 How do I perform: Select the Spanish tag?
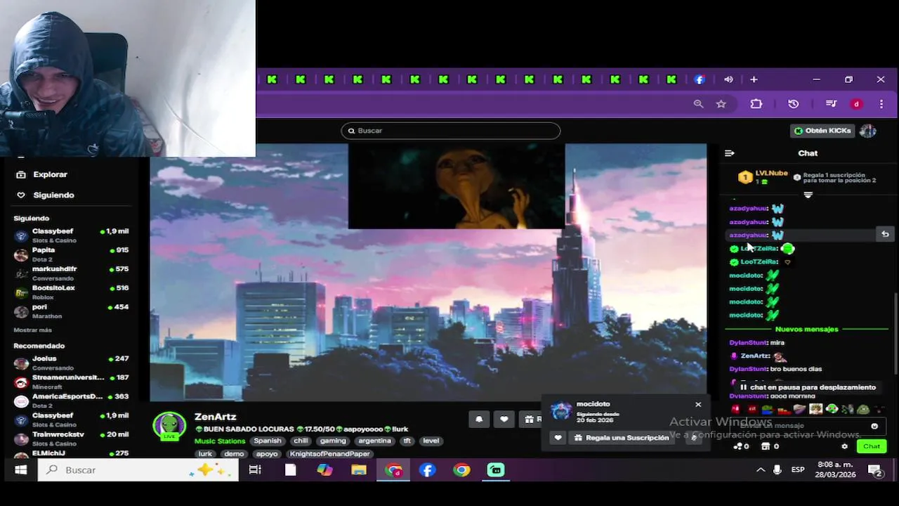click(268, 441)
